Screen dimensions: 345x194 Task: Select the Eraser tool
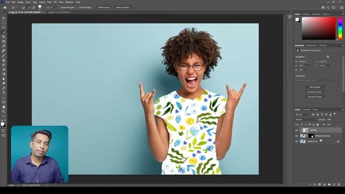click(4, 70)
